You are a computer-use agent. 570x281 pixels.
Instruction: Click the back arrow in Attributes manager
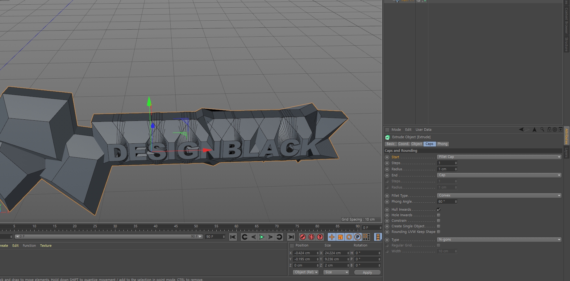(x=521, y=130)
